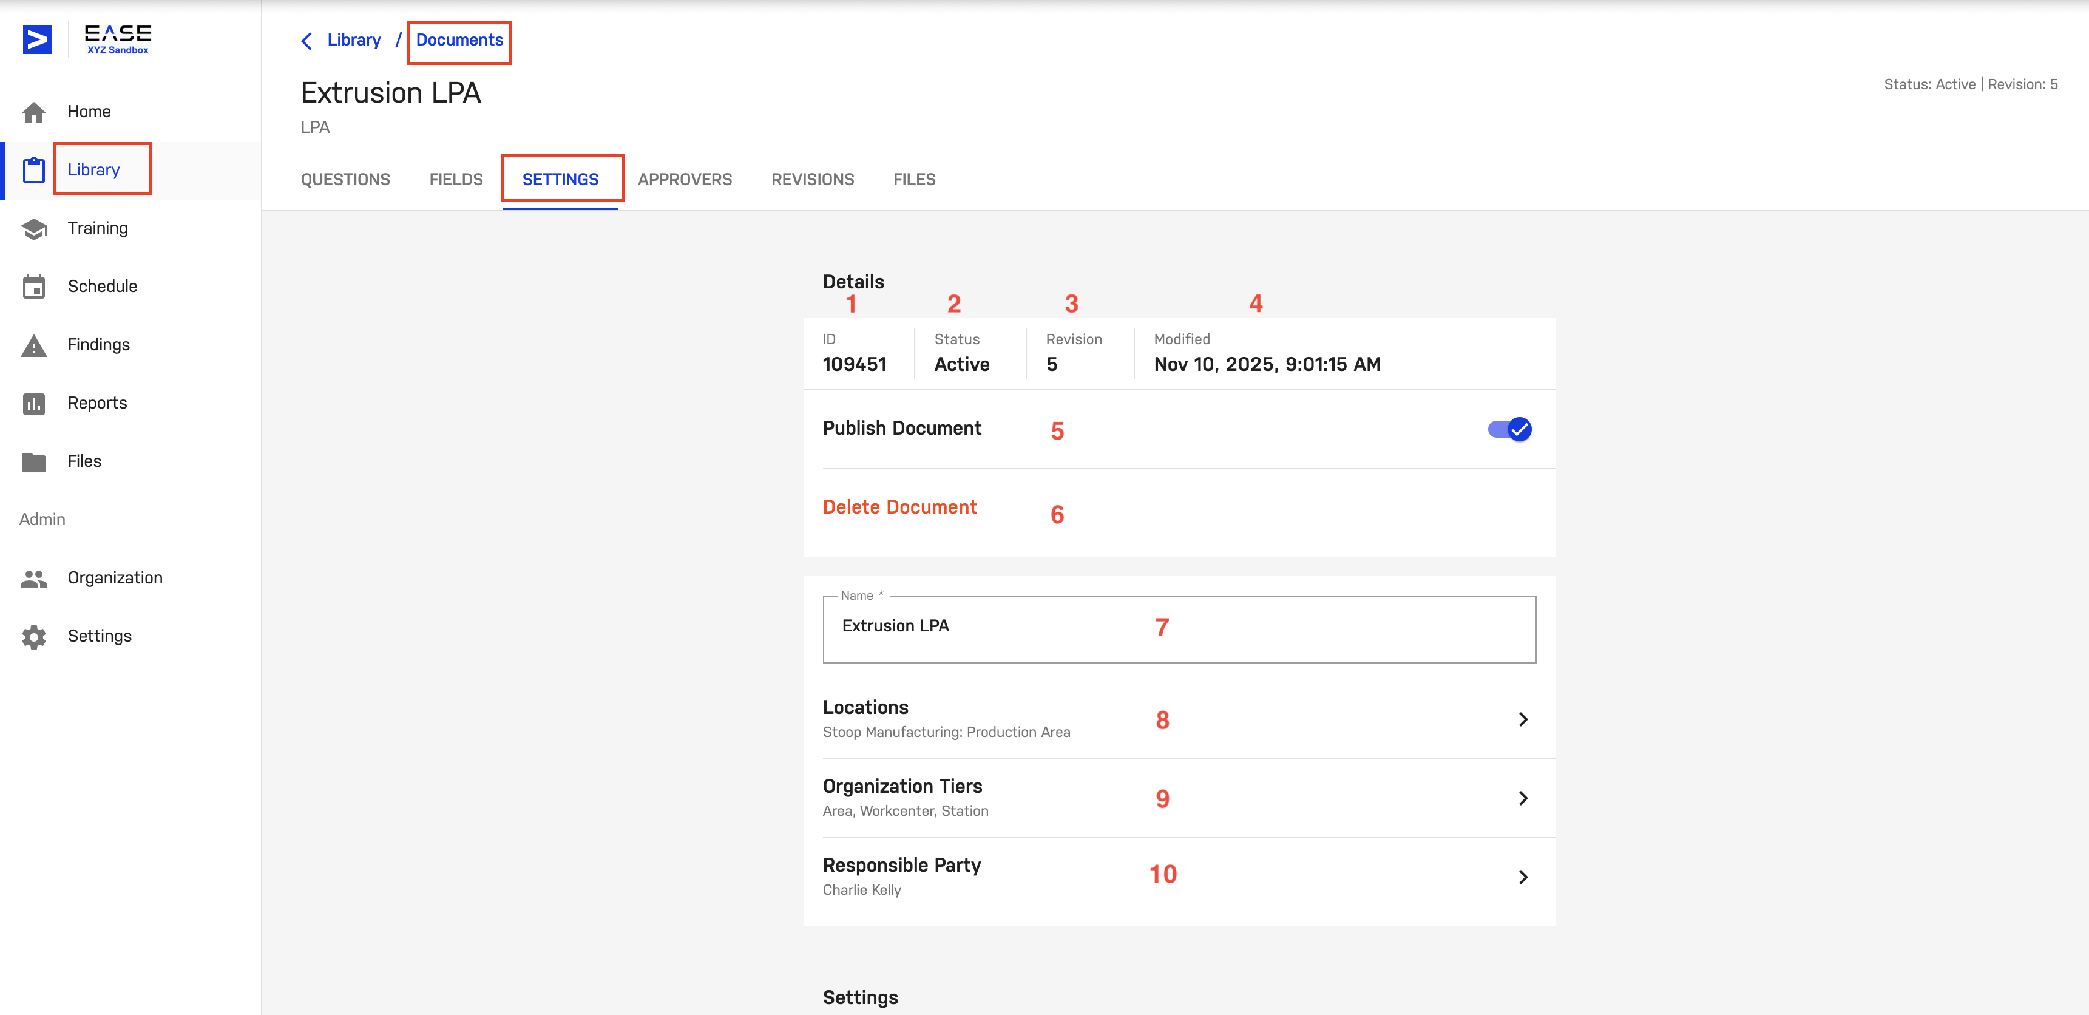
Task: Go to Documents breadcrumb link
Action: (460, 41)
